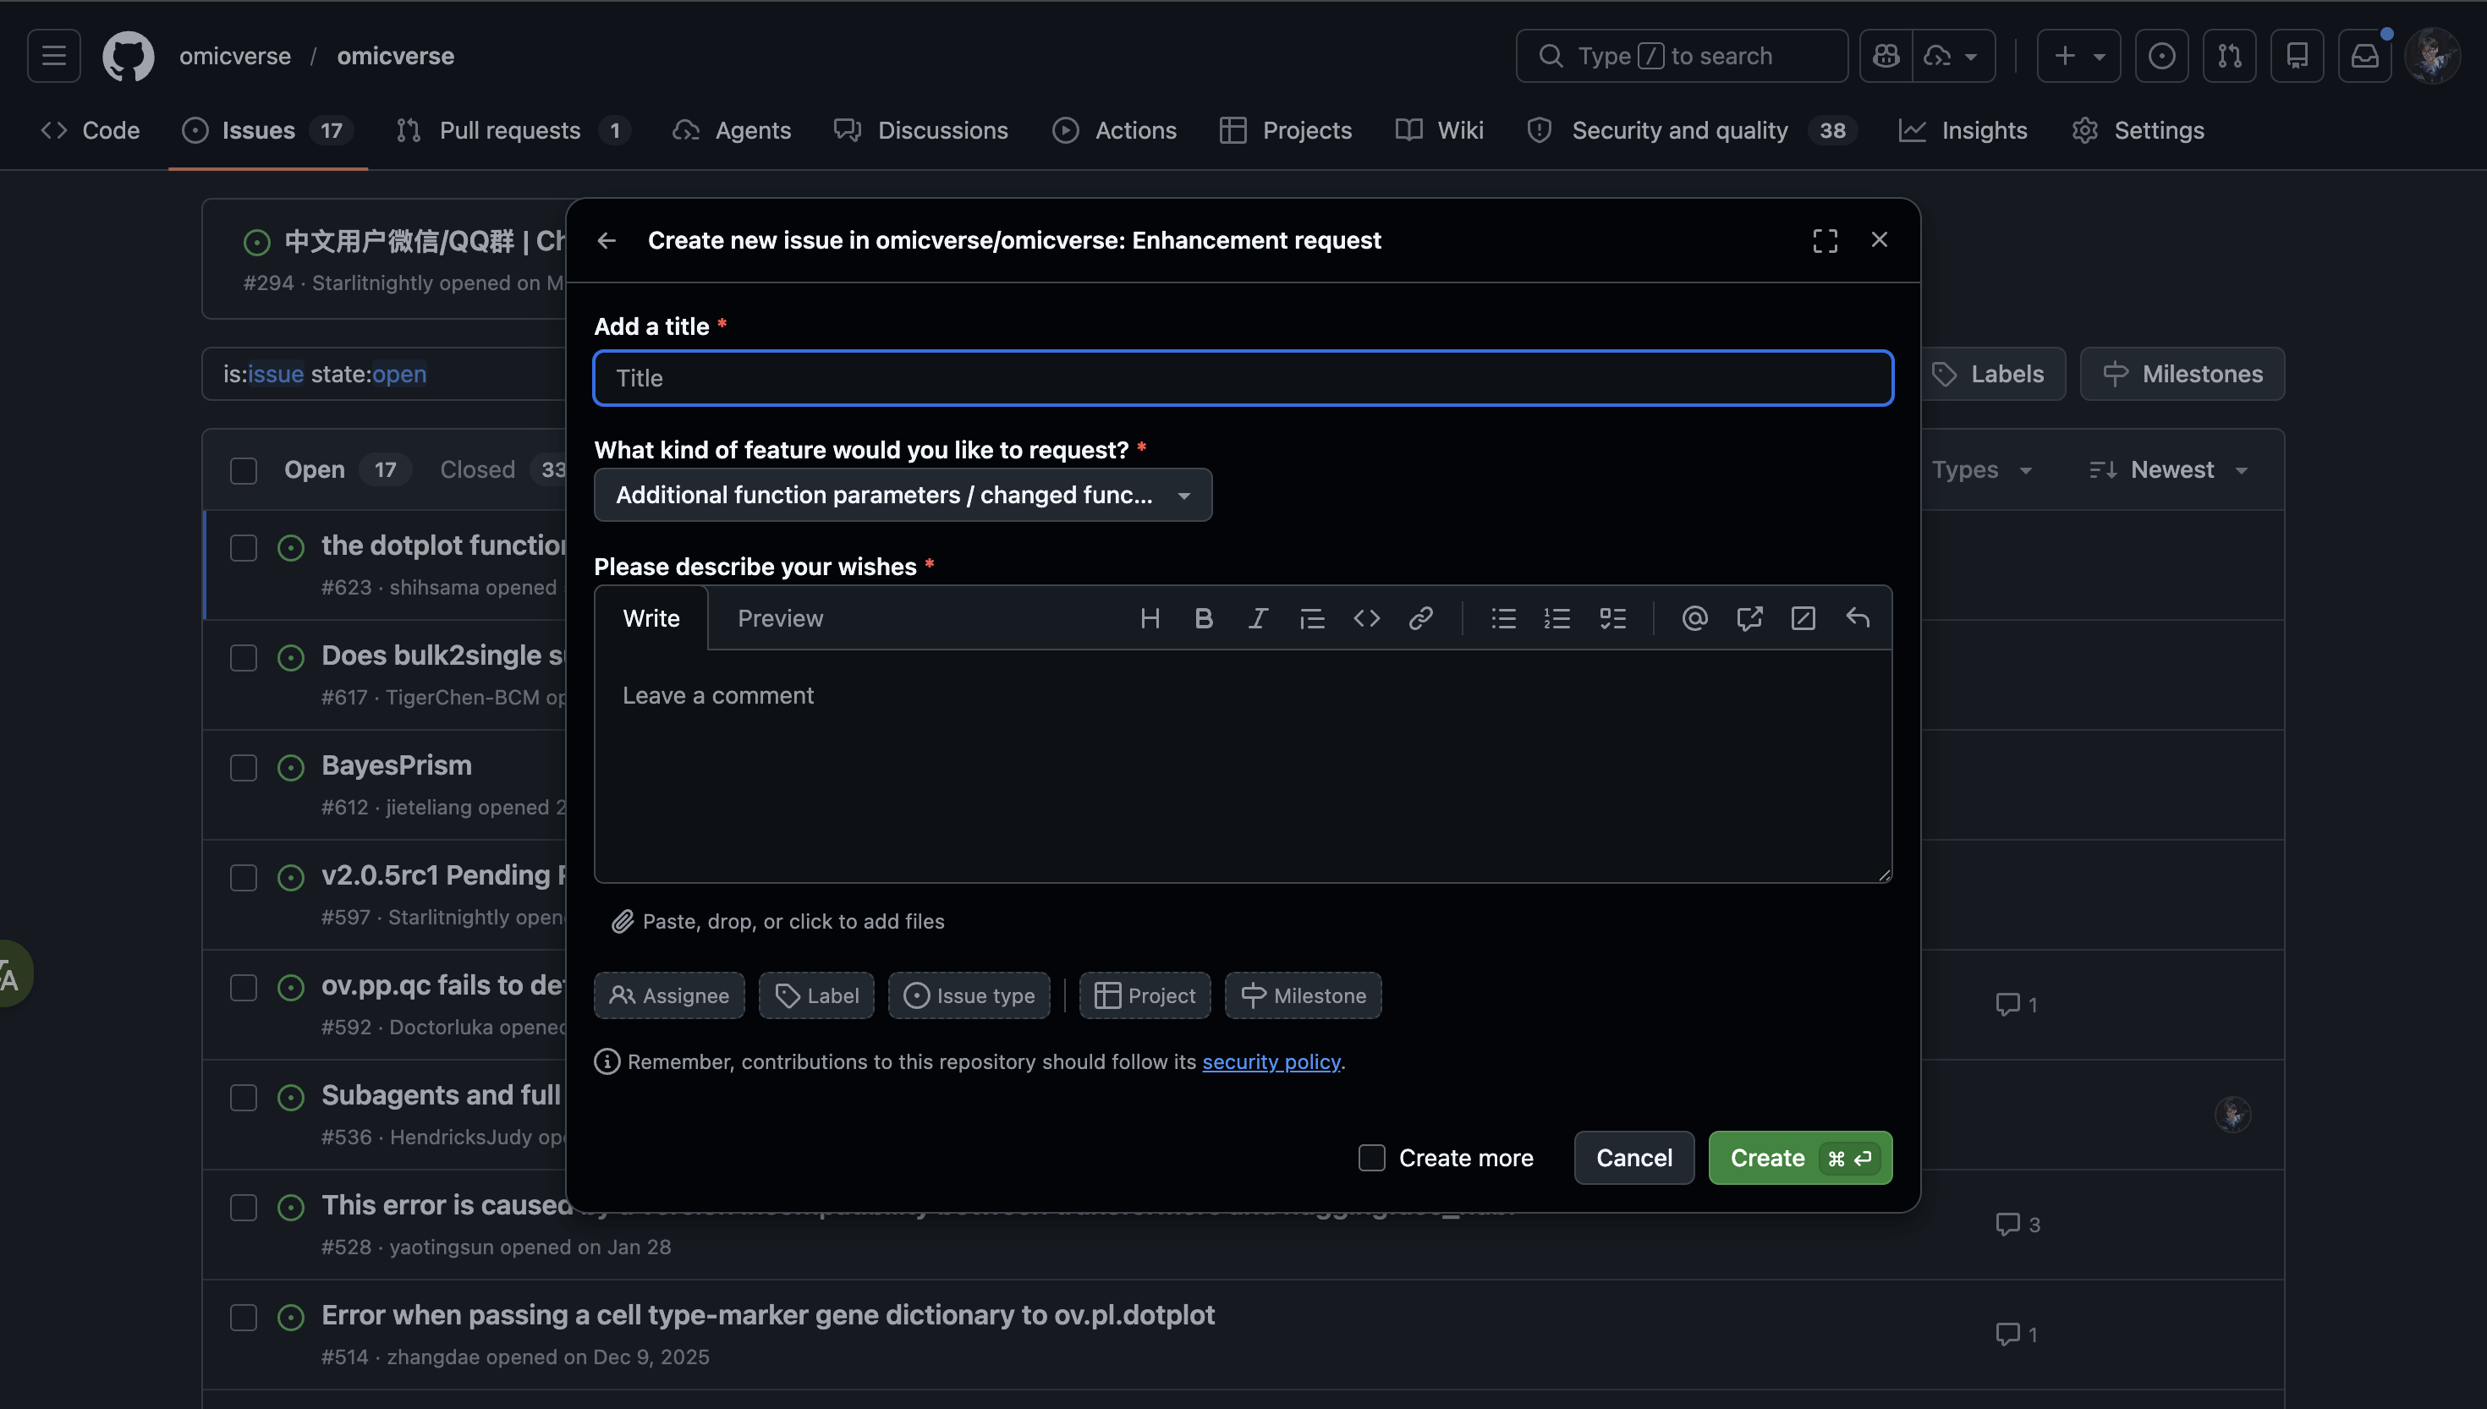
Task: Open the Actions tab
Action: point(1115,130)
